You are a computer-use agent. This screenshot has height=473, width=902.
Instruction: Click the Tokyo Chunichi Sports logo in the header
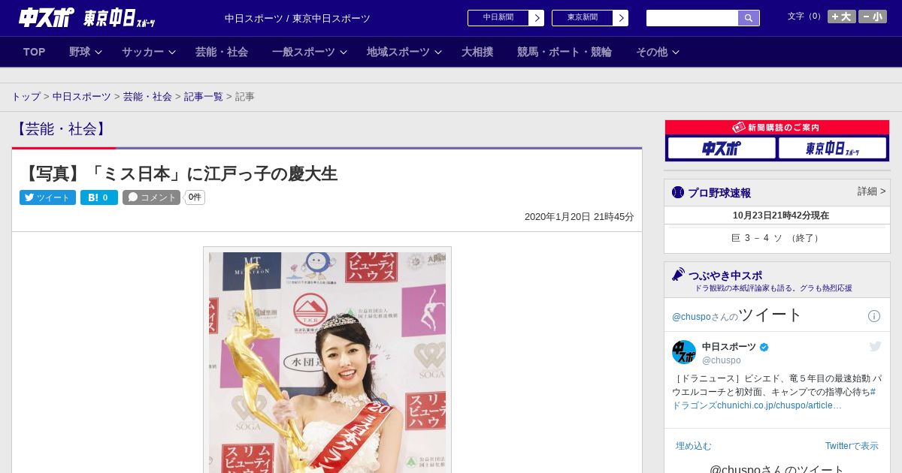click(119, 18)
